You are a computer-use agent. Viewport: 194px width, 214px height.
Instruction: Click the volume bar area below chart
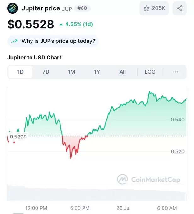pyautogui.click(x=97, y=193)
